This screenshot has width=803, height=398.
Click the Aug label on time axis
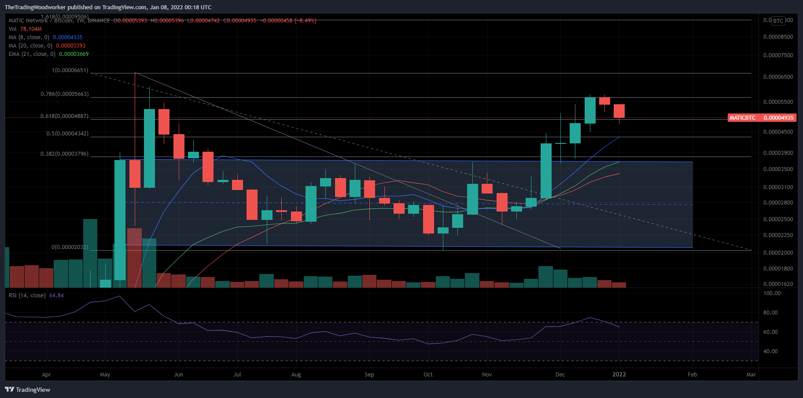click(x=296, y=375)
